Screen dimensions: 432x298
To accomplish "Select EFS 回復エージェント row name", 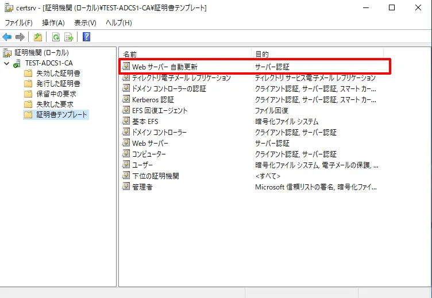I will [160, 110].
